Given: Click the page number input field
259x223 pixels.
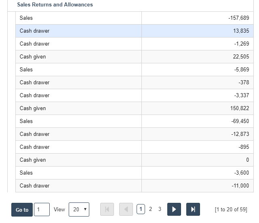Looking at the screenshot, I should [x=42, y=209].
